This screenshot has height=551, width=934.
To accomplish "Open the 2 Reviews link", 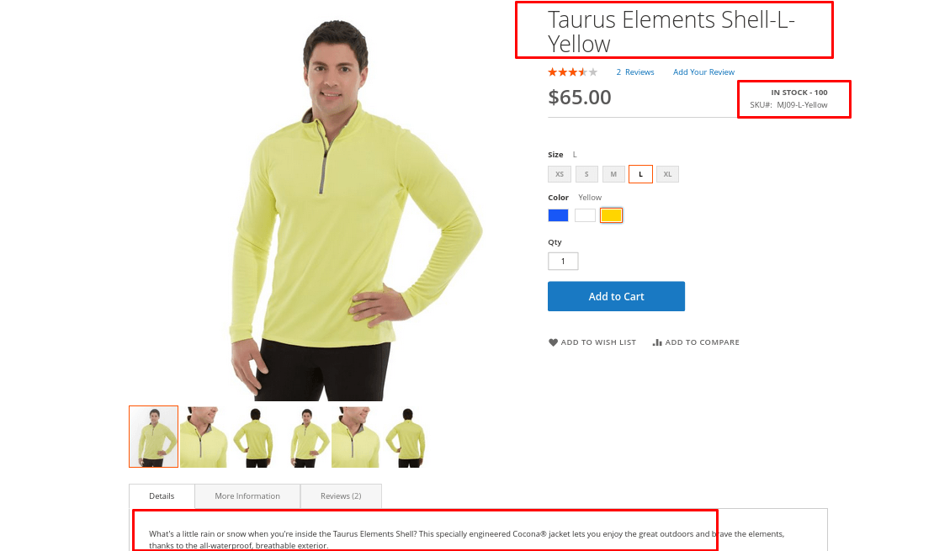I will point(635,72).
